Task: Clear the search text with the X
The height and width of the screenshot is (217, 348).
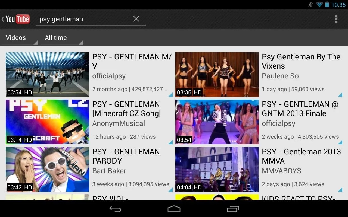Action: (136, 19)
